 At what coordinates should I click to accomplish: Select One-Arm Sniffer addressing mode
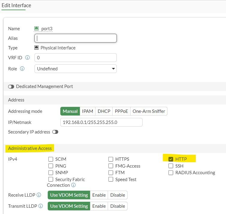149,111
